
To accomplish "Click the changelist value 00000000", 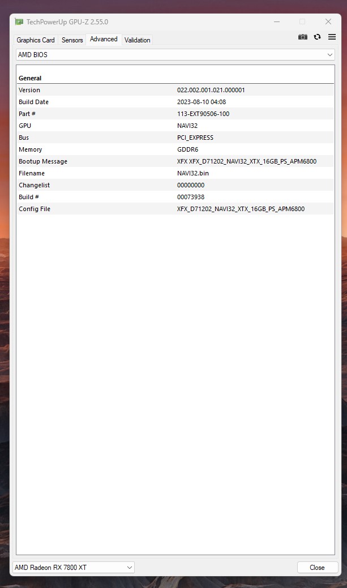I will pos(191,185).
